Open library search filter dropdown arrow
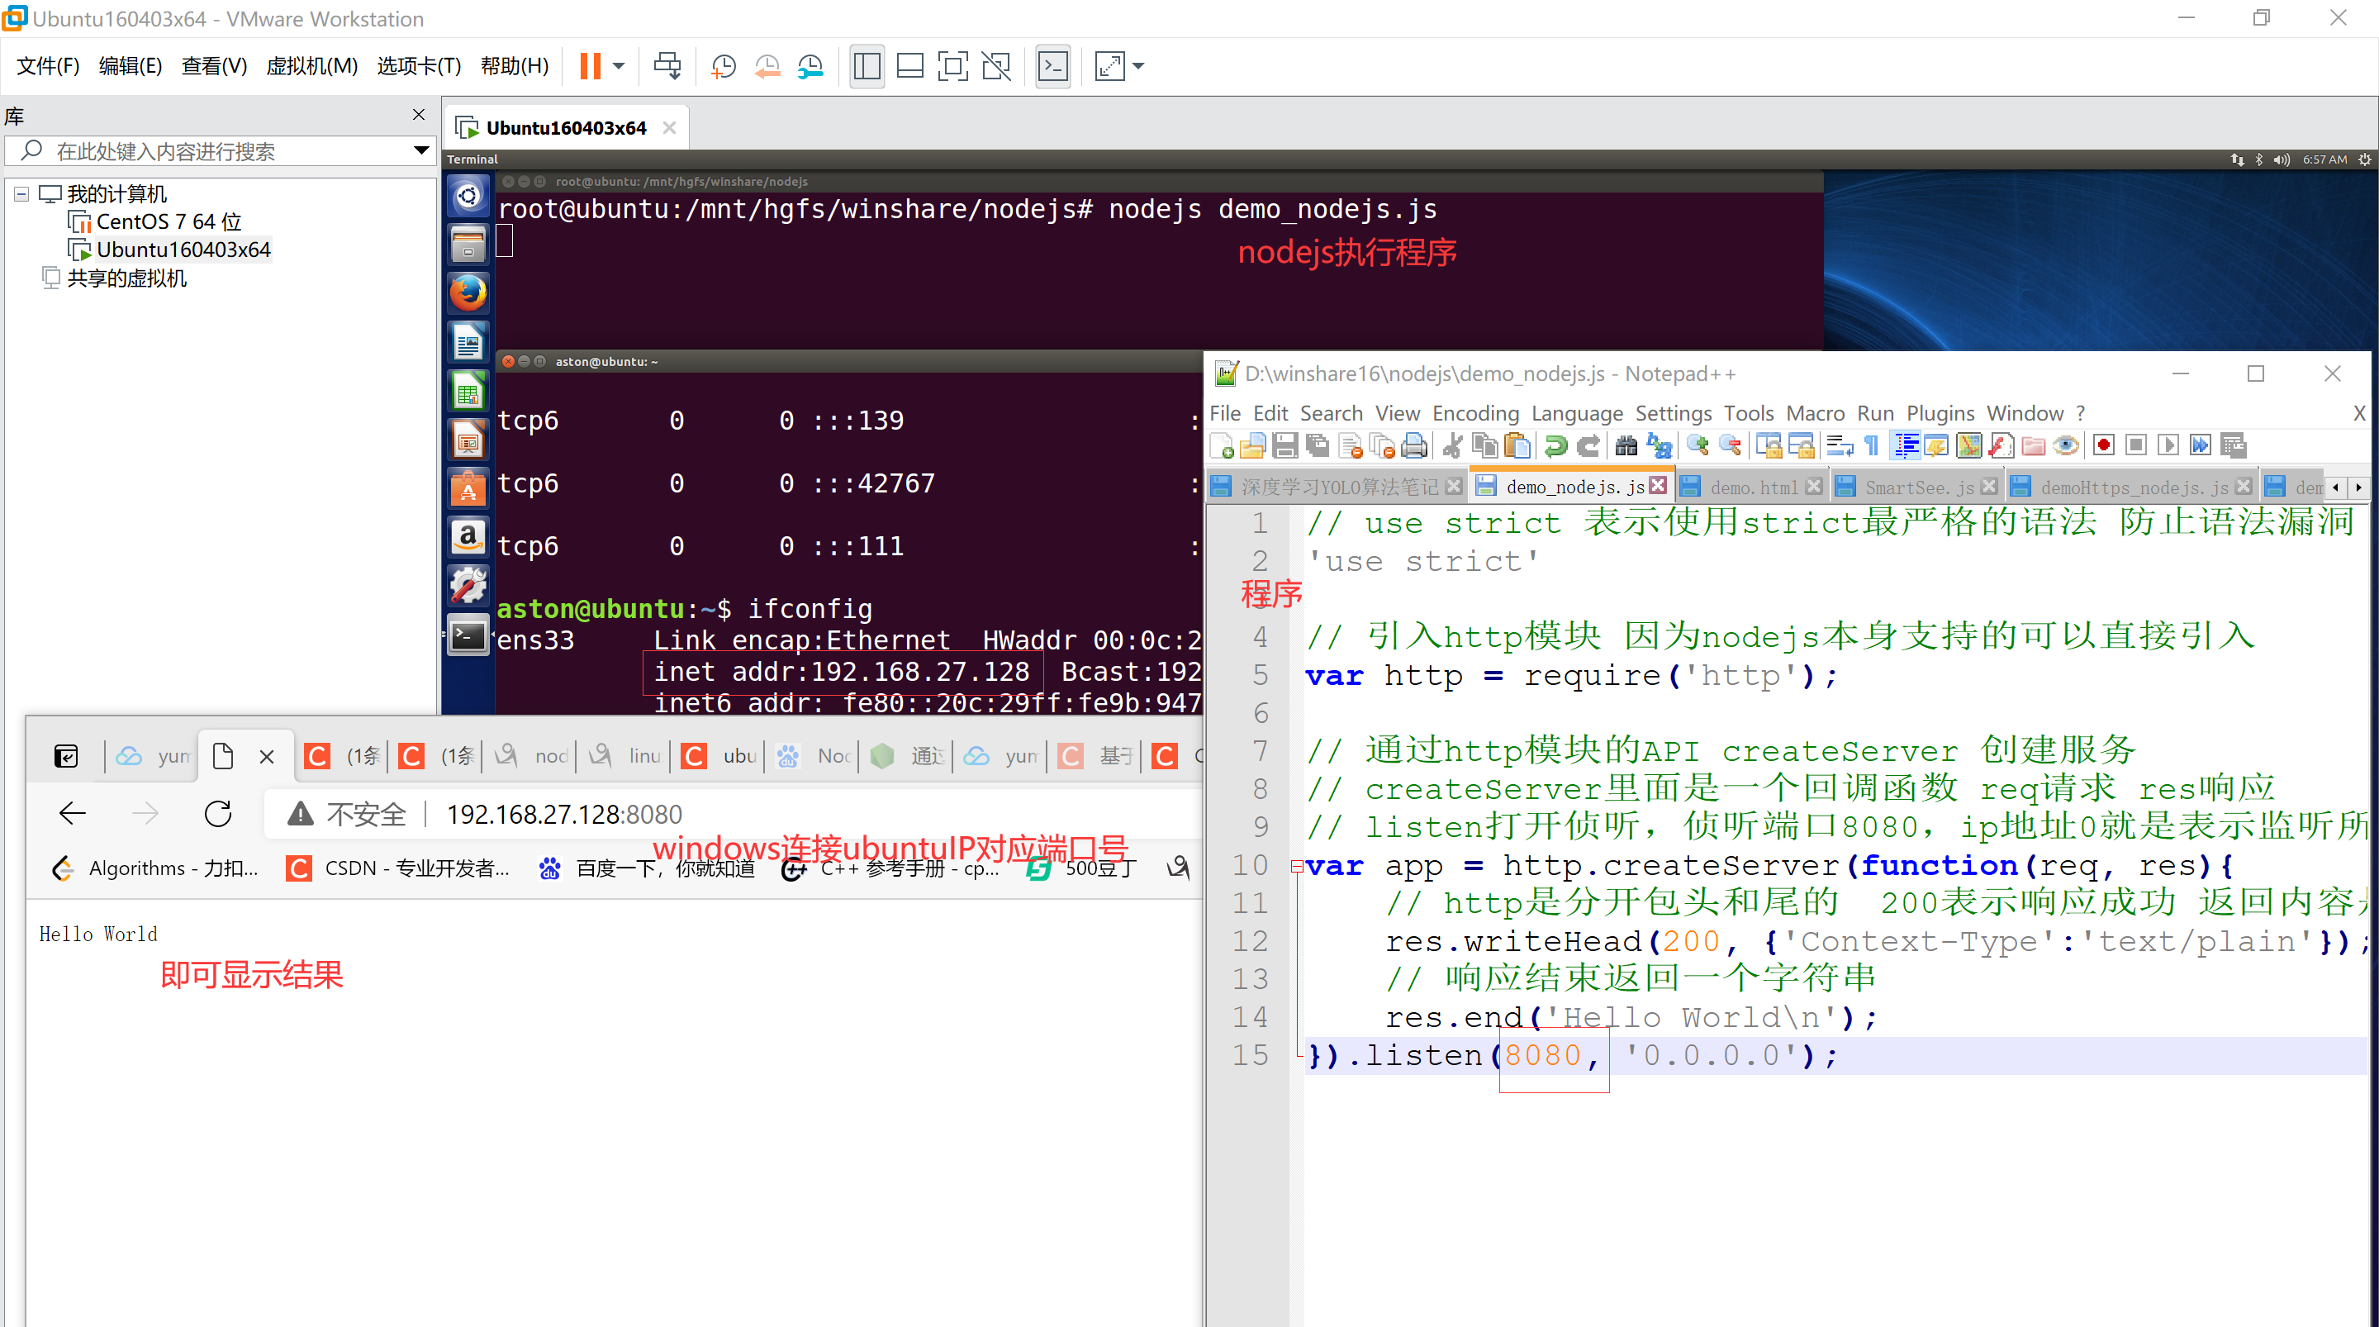This screenshot has width=2379, height=1327. 421,150
